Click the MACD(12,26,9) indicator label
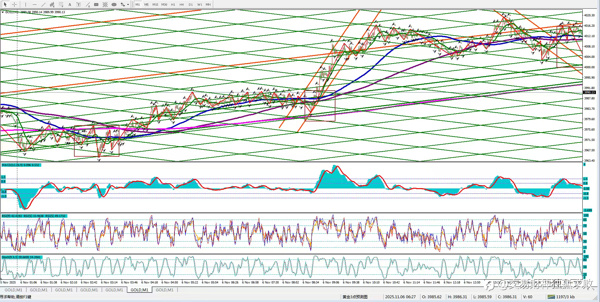600x302 pixels. [x=21, y=165]
